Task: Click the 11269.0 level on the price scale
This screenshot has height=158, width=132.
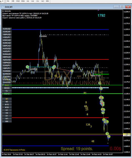Action: (x=127, y=29)
